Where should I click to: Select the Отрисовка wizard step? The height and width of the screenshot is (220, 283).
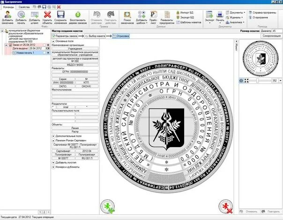click(x=121, y=36)
